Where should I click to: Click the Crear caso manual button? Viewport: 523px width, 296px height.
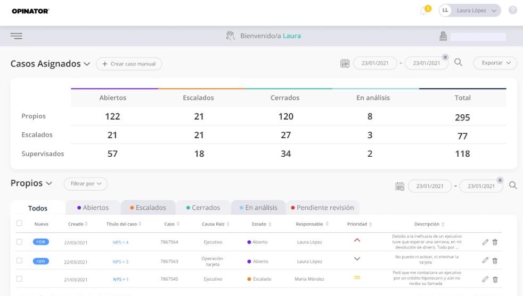[x=129, y=64]
